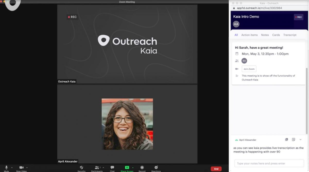
Task: Open the Security shield icon in Zoom
Action: pyautogui.click(x=82, y=167)
